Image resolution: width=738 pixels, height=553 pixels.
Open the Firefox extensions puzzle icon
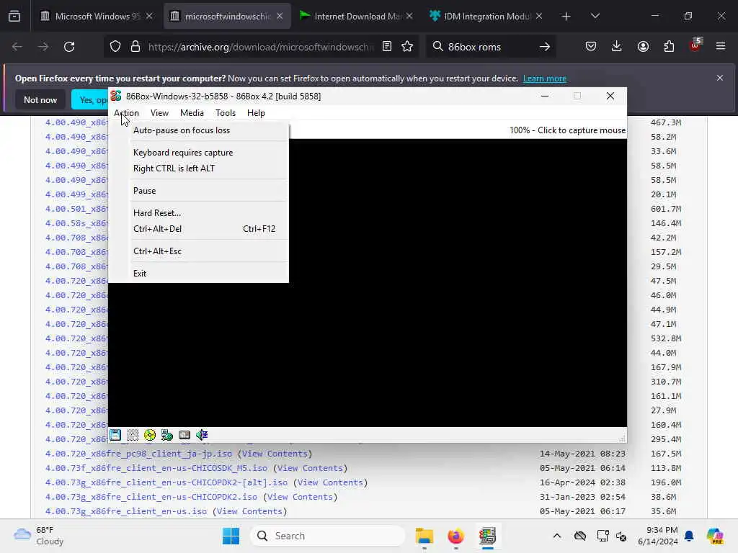tap(669, 47)
